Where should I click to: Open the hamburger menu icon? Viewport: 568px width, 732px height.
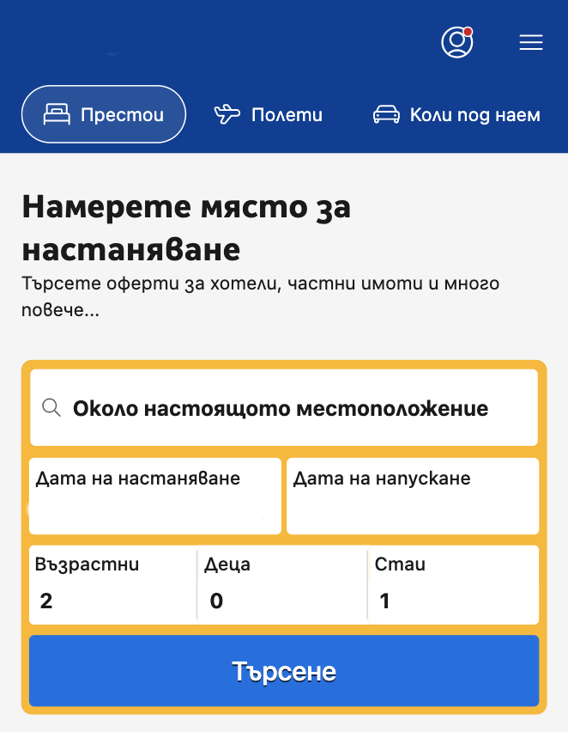pos(531,42)
